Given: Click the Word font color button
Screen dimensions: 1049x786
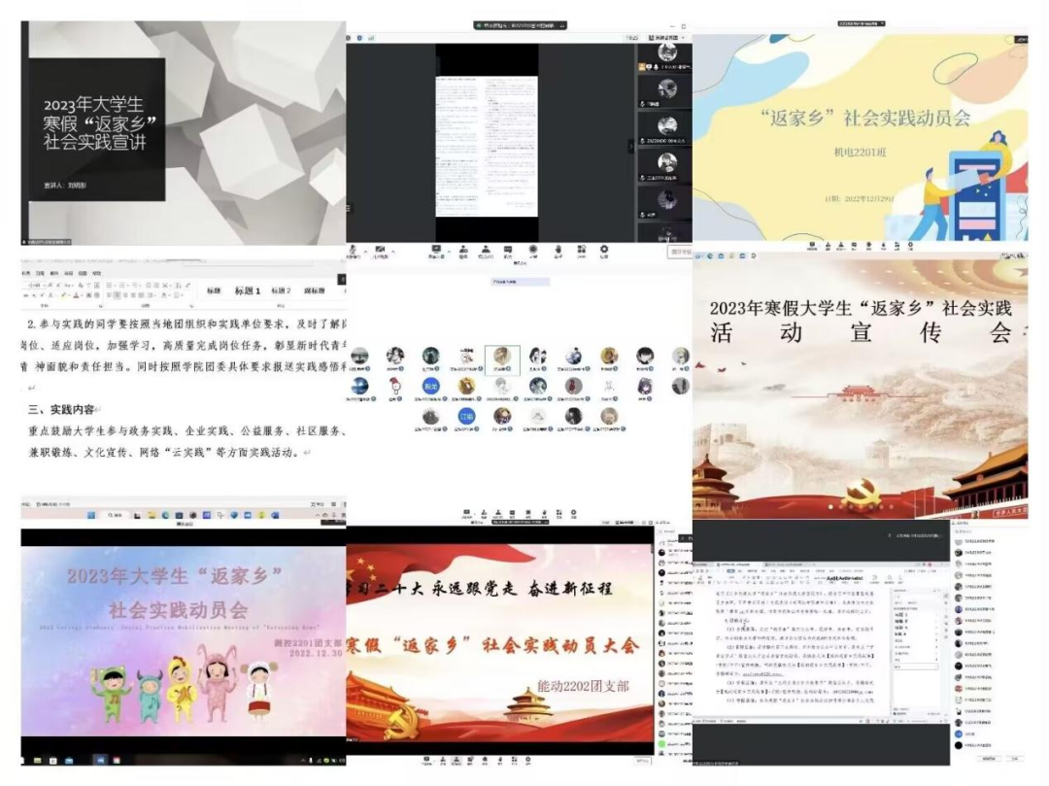Looking at the screenshot, I should tap(75, 294).
